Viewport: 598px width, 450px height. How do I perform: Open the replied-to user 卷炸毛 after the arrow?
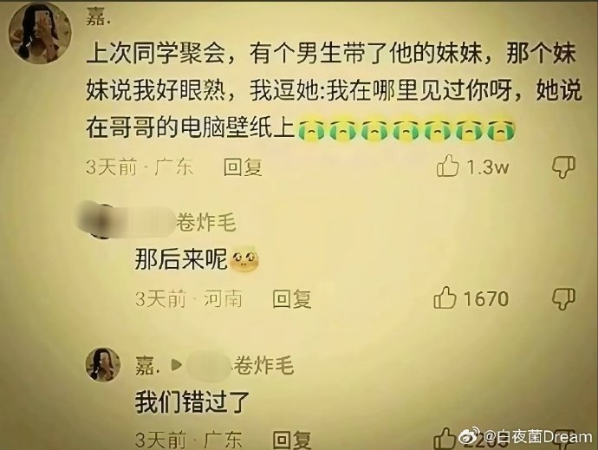coord(263,365)
